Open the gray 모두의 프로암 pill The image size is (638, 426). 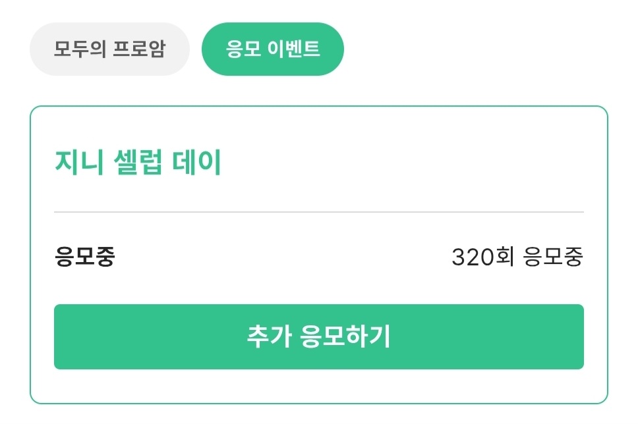coord(109,49)
